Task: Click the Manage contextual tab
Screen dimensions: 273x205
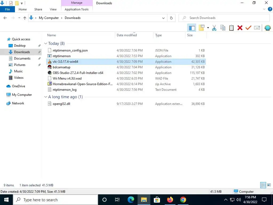Action: 77,3
